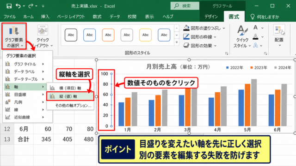
Task: Open the Quick Access Toolbar customize arrow
Action: coord(43,6)
